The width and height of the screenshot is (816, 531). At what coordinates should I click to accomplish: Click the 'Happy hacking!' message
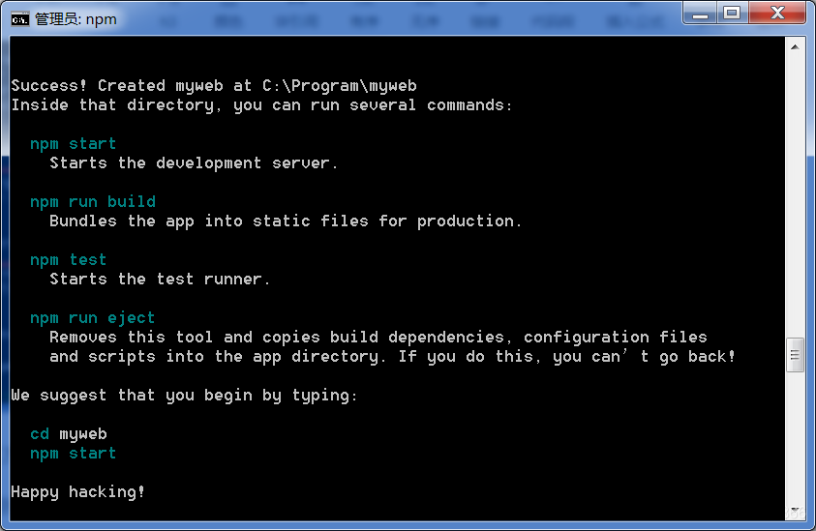(78, 491)
